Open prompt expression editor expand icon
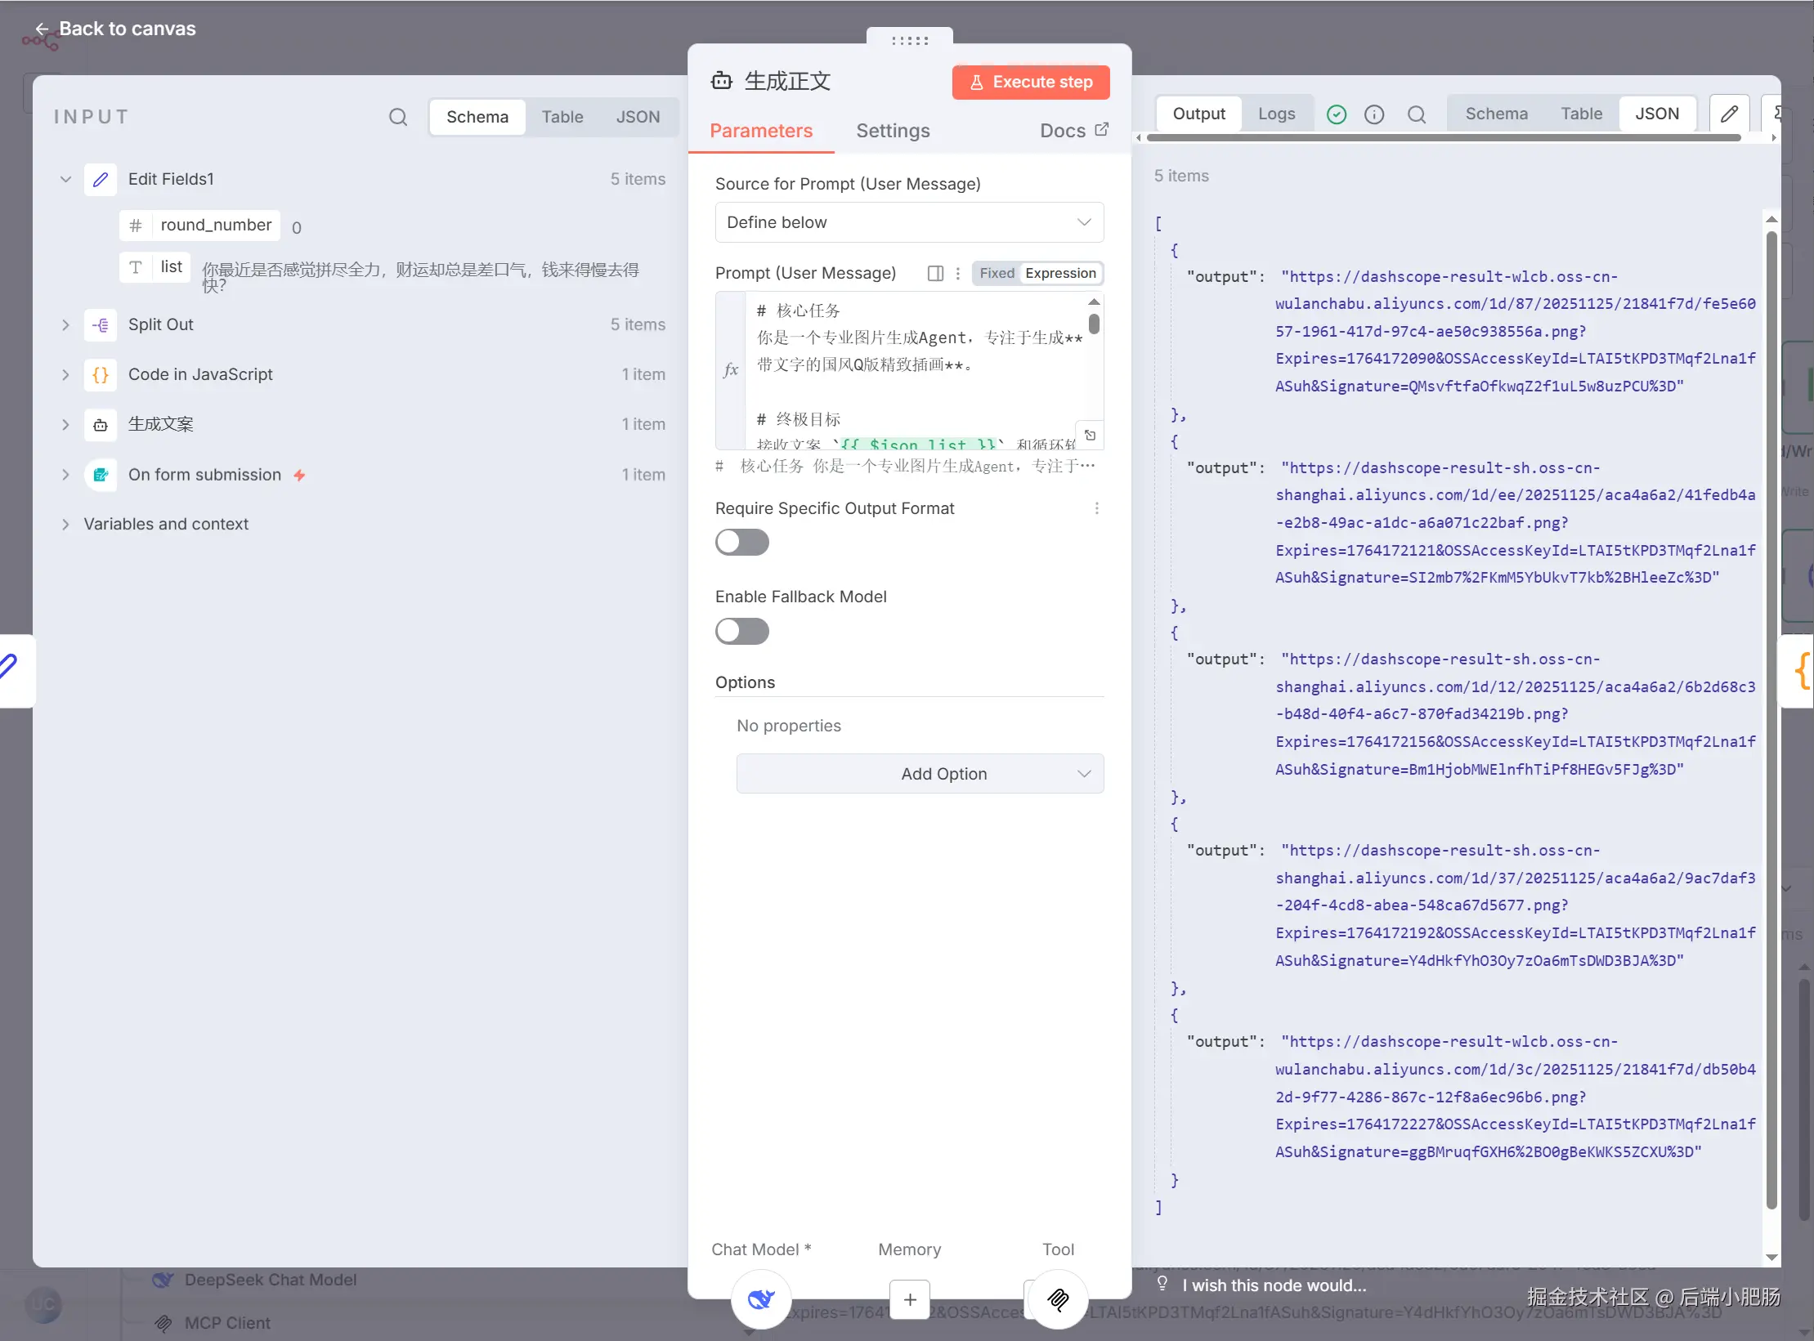The height and width of the screenshot is (1341, 1814). tap(1090, 436)
